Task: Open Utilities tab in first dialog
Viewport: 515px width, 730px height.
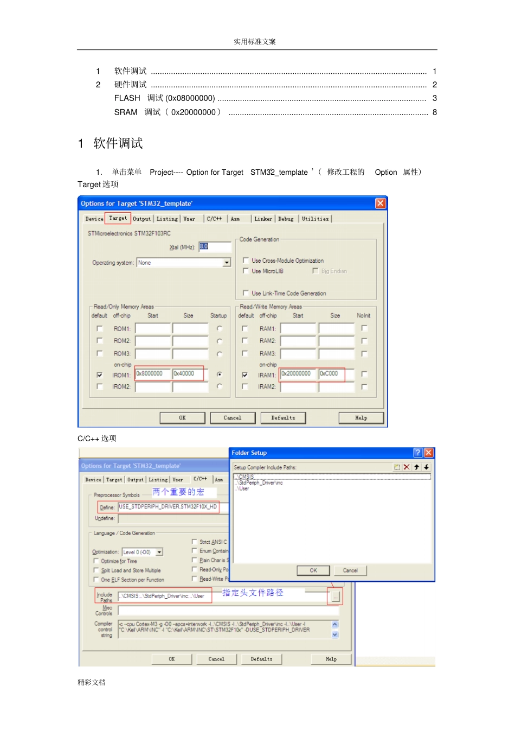Action: (x=315, y=219)
